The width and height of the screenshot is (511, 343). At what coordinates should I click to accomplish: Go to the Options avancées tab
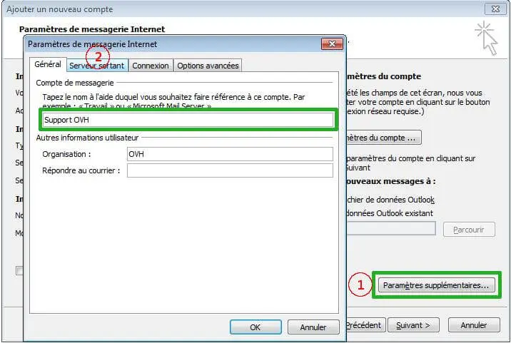pyautogui.click(x=208, y=66)
